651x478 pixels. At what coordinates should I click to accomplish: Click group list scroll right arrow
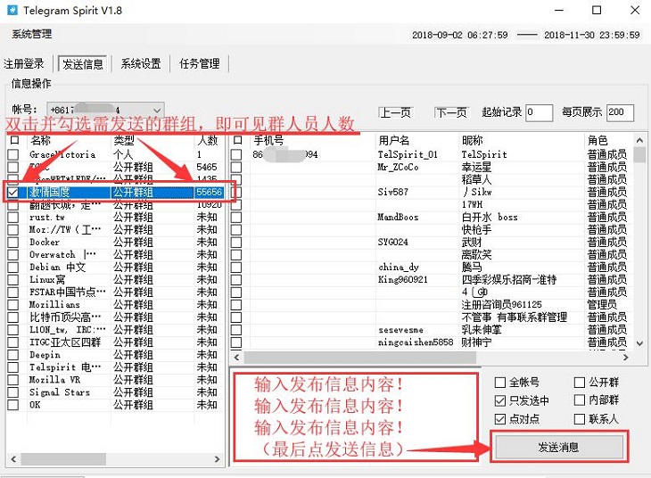[217, 459]
